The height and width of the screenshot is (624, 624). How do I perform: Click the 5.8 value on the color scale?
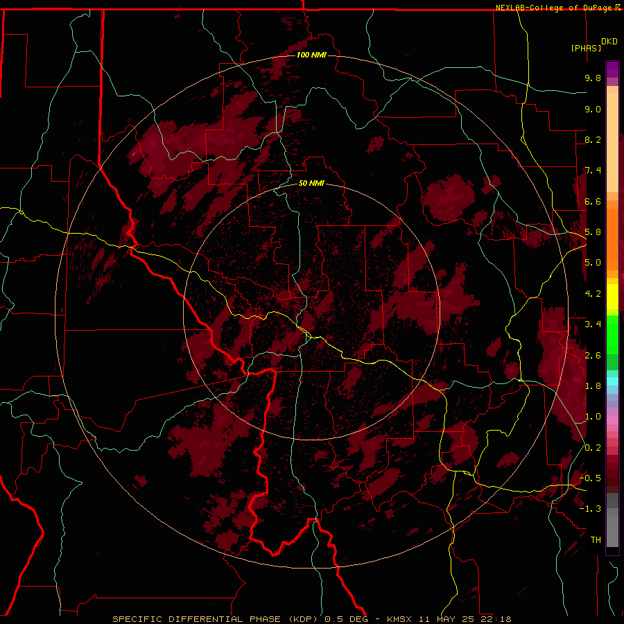(x=593, y=232)
